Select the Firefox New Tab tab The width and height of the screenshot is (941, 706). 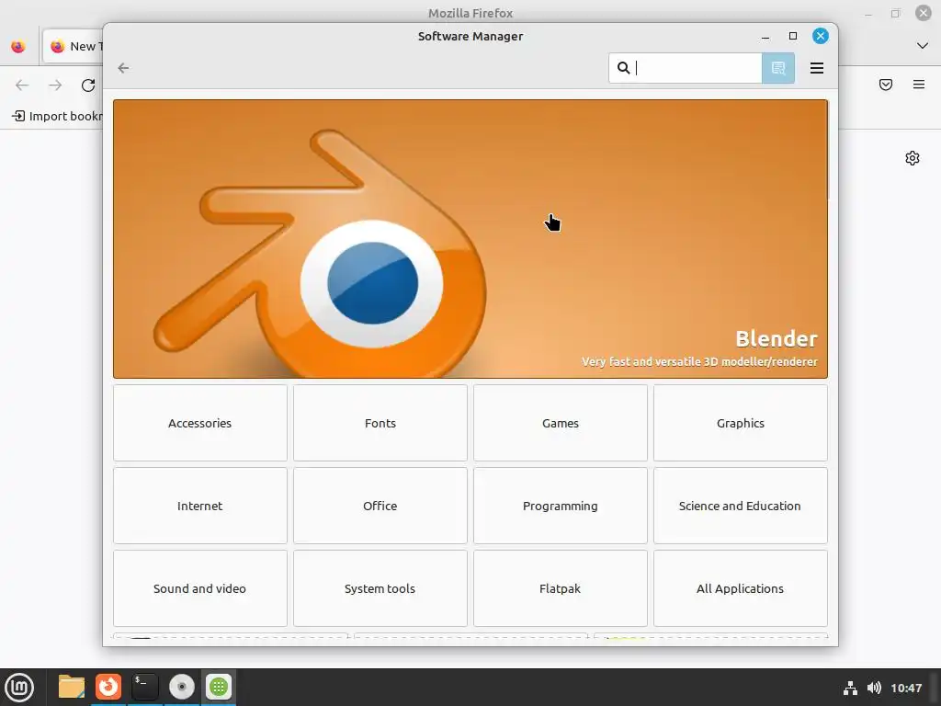click(74, 46)
